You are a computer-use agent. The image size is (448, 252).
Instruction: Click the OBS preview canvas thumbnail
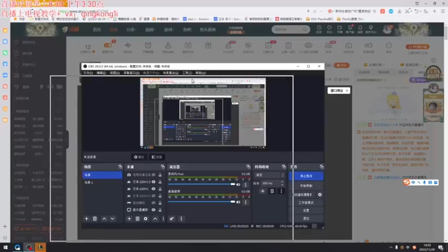[203, 113]
